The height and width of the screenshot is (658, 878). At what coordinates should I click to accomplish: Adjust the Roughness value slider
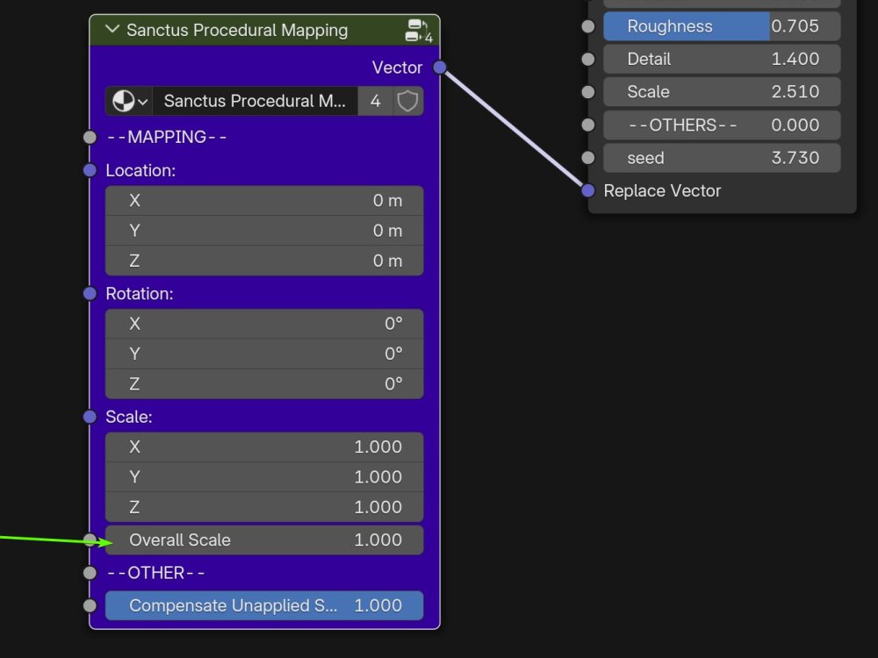click(x=720, y=26)
